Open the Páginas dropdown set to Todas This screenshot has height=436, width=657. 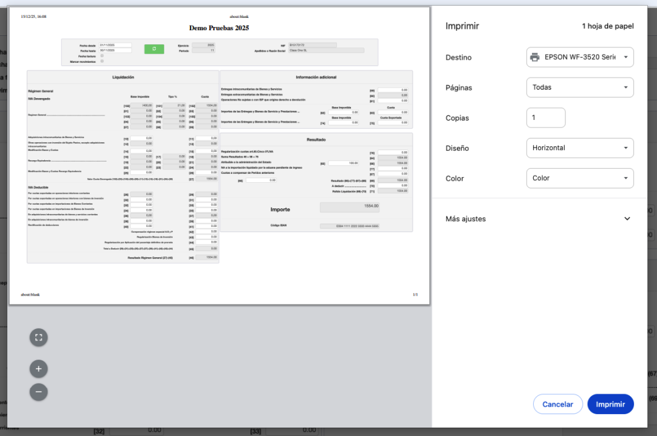[579, 87]
